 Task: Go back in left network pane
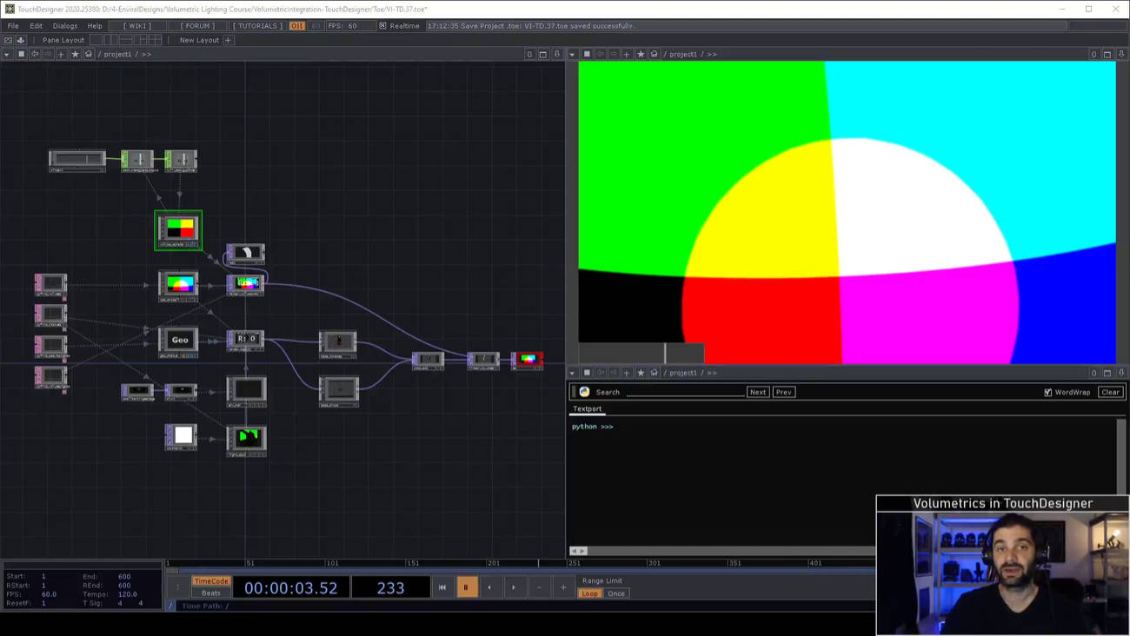(35, 54)
